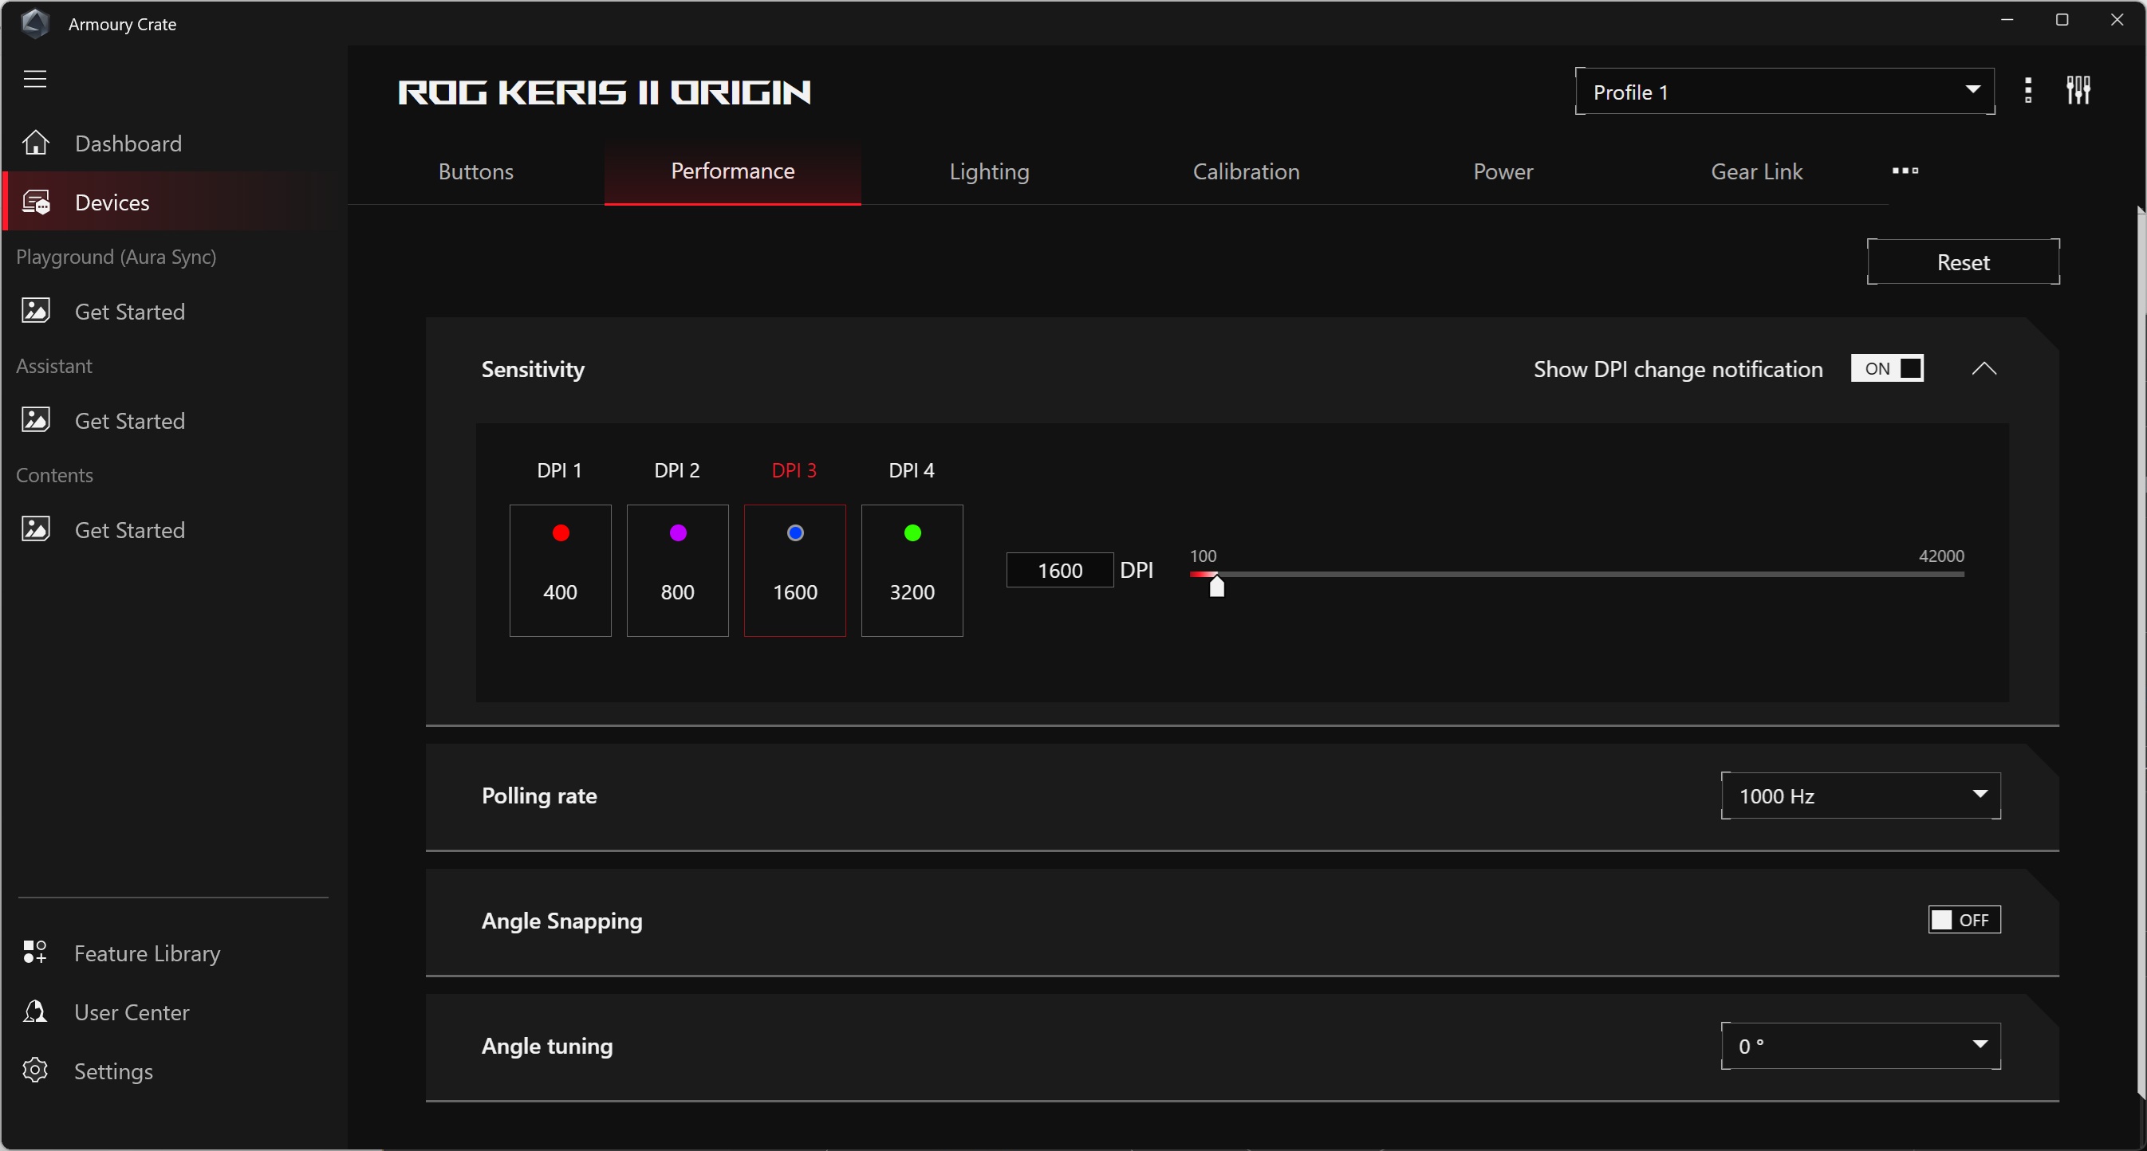Screen dimensions: 2147x1151
Task: Click the Contents Get Started image icon
Action: coord(36,528)
